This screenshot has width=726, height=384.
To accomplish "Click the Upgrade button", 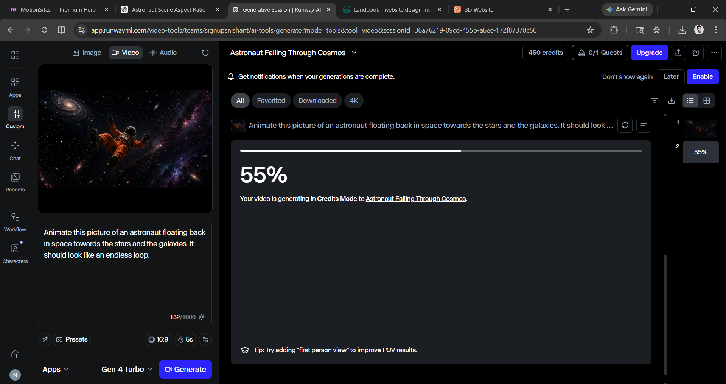I will (x=649, y=53).
